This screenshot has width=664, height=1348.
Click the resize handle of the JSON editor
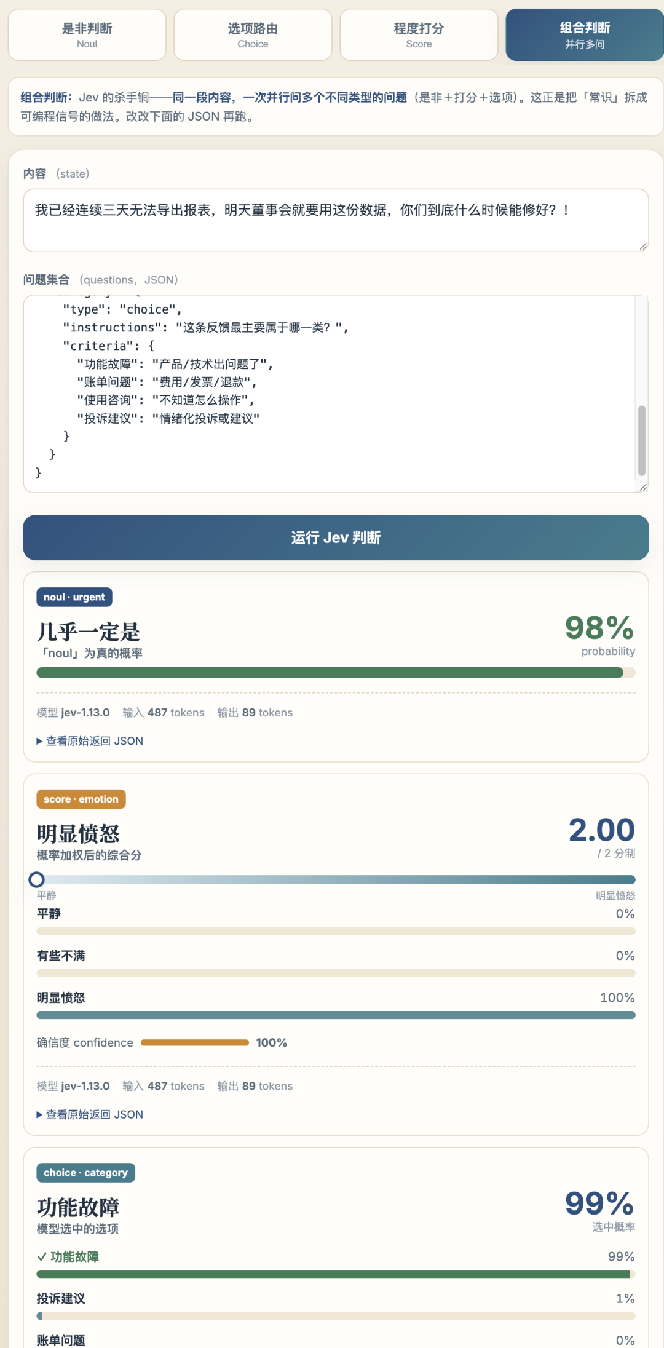643,487
